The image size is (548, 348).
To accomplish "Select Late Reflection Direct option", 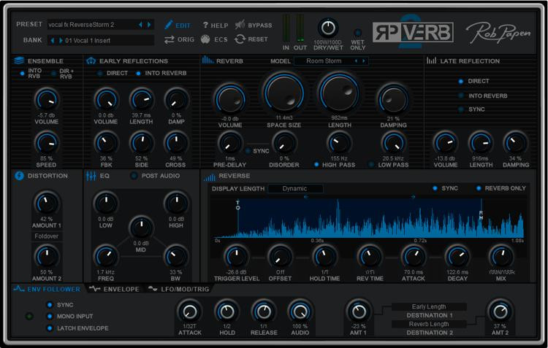I will (461, 81).
